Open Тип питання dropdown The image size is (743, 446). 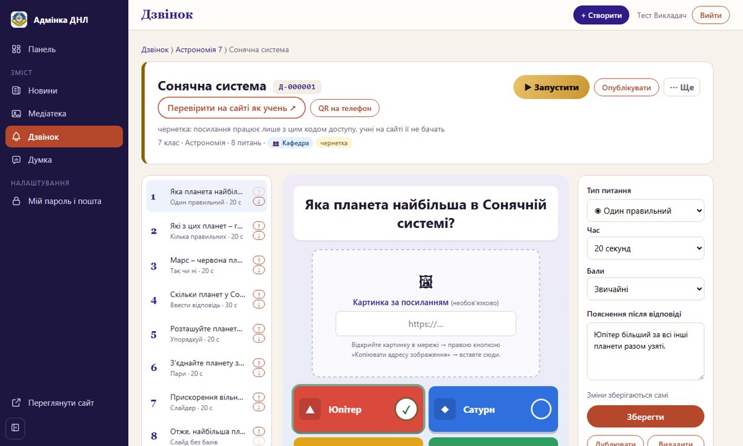[645, 211]
